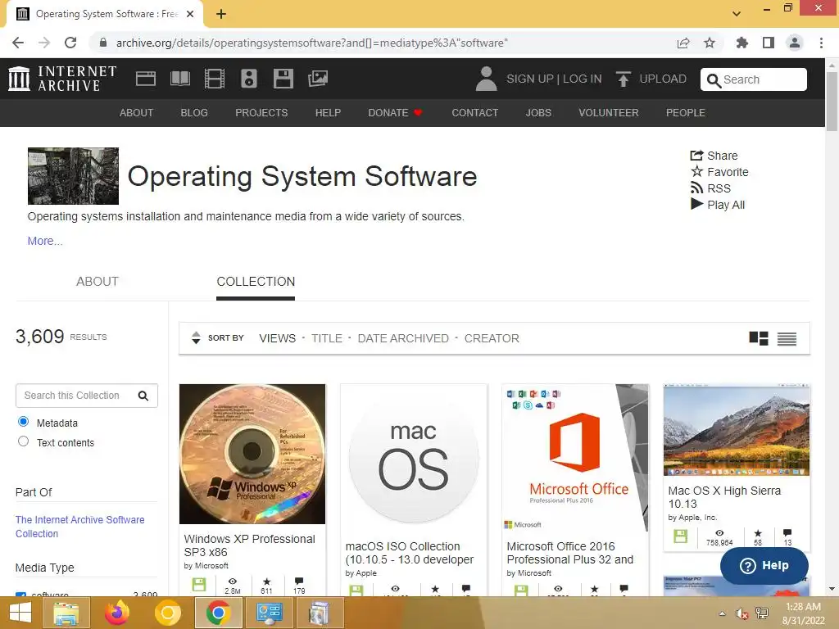839x629 pixels.
Task: Open the Images icon in top bar
Action: (x=318, y=79)
